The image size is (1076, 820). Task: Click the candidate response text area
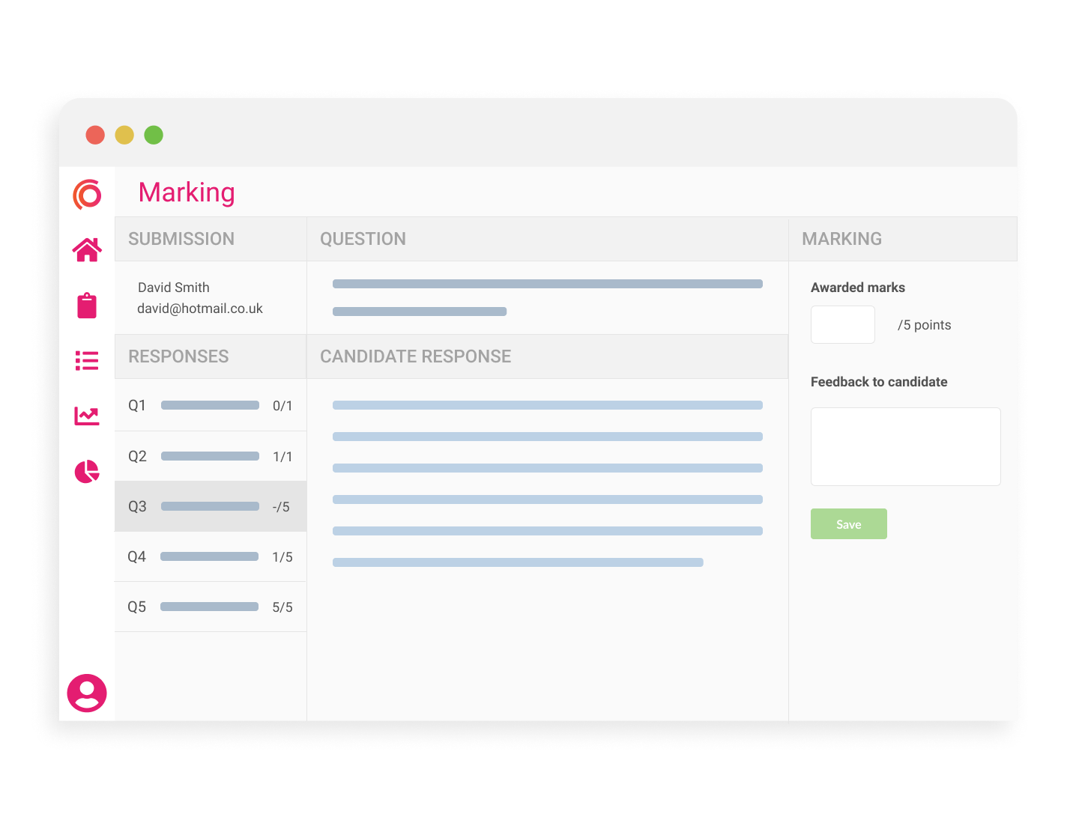547,483
